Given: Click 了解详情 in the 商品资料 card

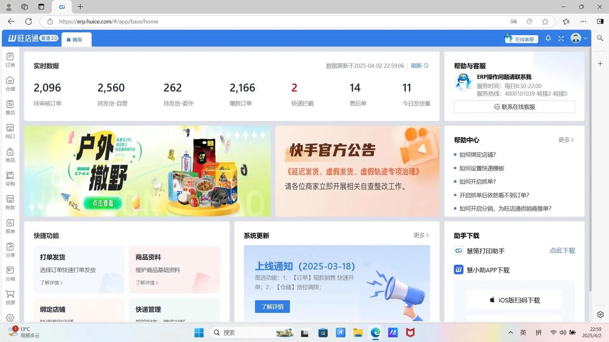Looking at the screenshot, I should click(147, 283).
